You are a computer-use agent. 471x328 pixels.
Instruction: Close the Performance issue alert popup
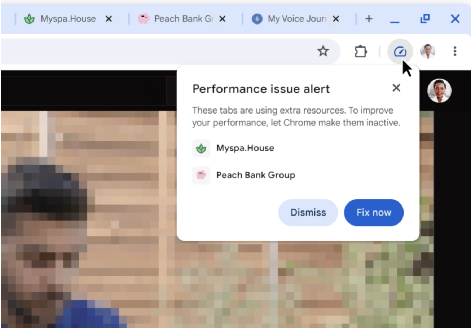(x=396, y=88)
